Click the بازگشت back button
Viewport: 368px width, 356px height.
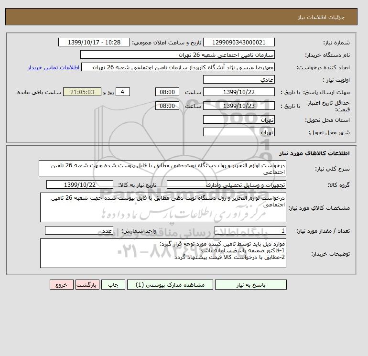[87, 285]
